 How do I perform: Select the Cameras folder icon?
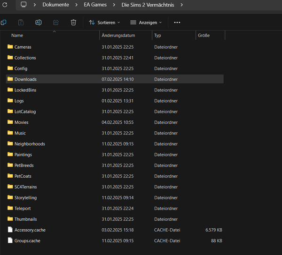pos(10,47)
